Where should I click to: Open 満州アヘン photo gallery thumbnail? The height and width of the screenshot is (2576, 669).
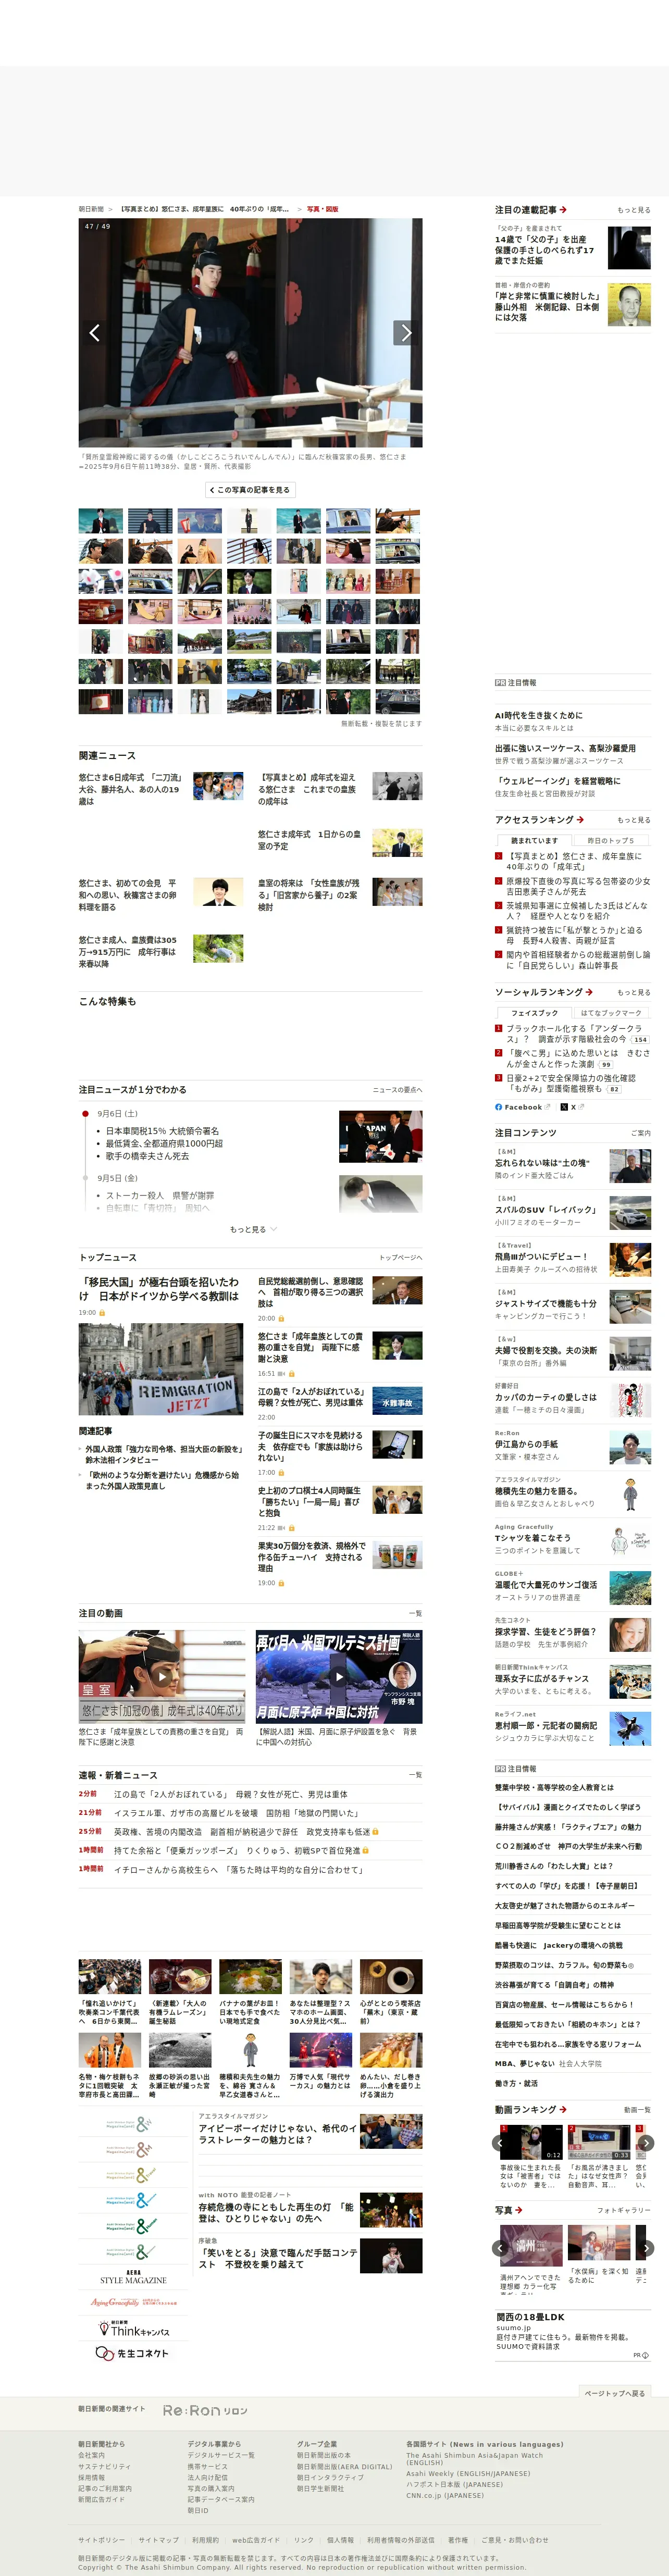531,2245
